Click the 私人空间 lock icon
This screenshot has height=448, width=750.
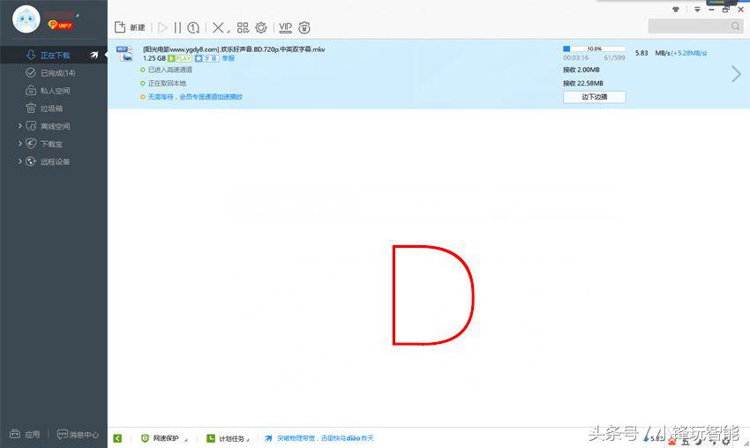[31, 90]
